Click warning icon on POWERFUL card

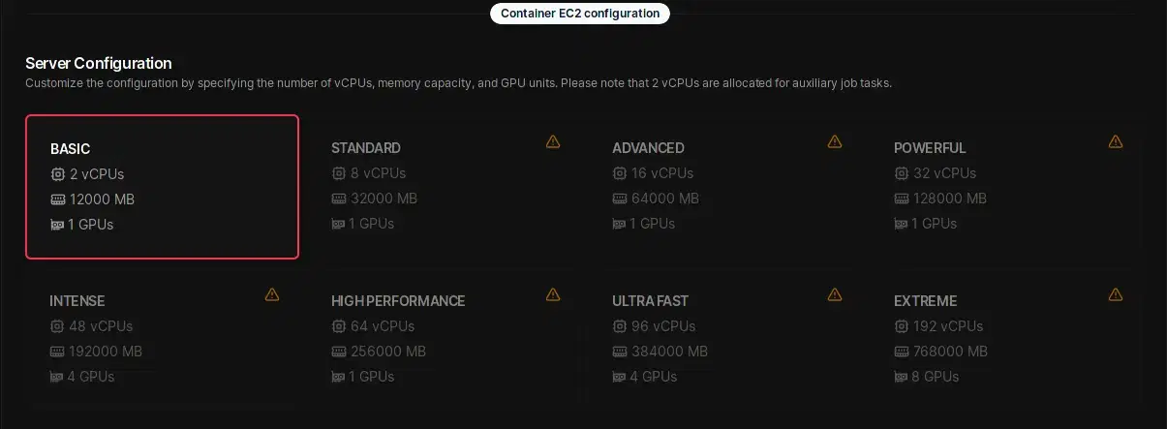coord(1116,141)
